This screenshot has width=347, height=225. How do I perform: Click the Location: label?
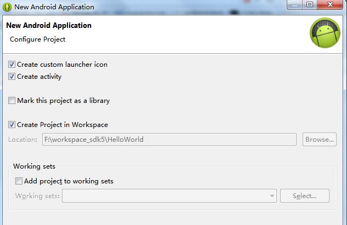[23, 140]
